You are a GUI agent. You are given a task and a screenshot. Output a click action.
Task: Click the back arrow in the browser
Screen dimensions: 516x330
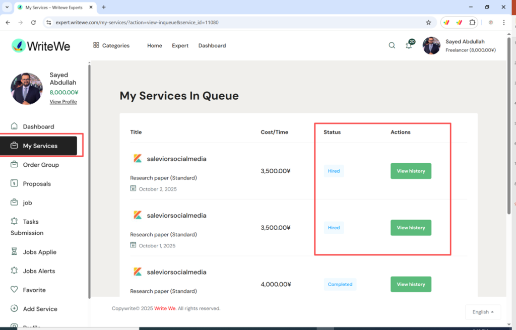coord(8,22)
